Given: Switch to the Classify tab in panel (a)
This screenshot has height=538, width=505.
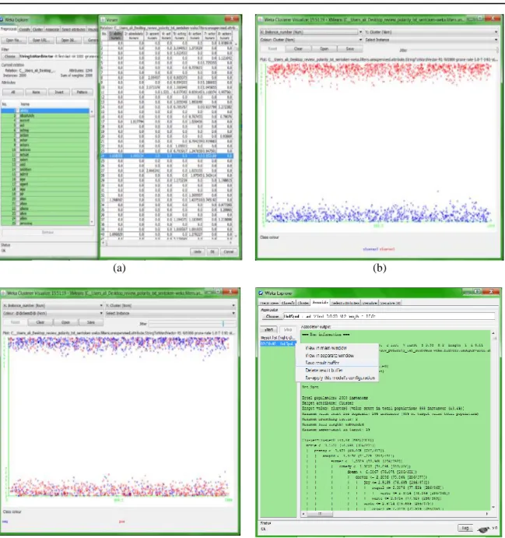Looking at the screenshot, I should (x=25, y=30).
